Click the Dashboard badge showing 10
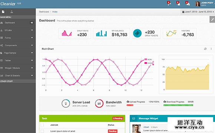The height and width of the screenshot is (133, 215). [32, 23]
